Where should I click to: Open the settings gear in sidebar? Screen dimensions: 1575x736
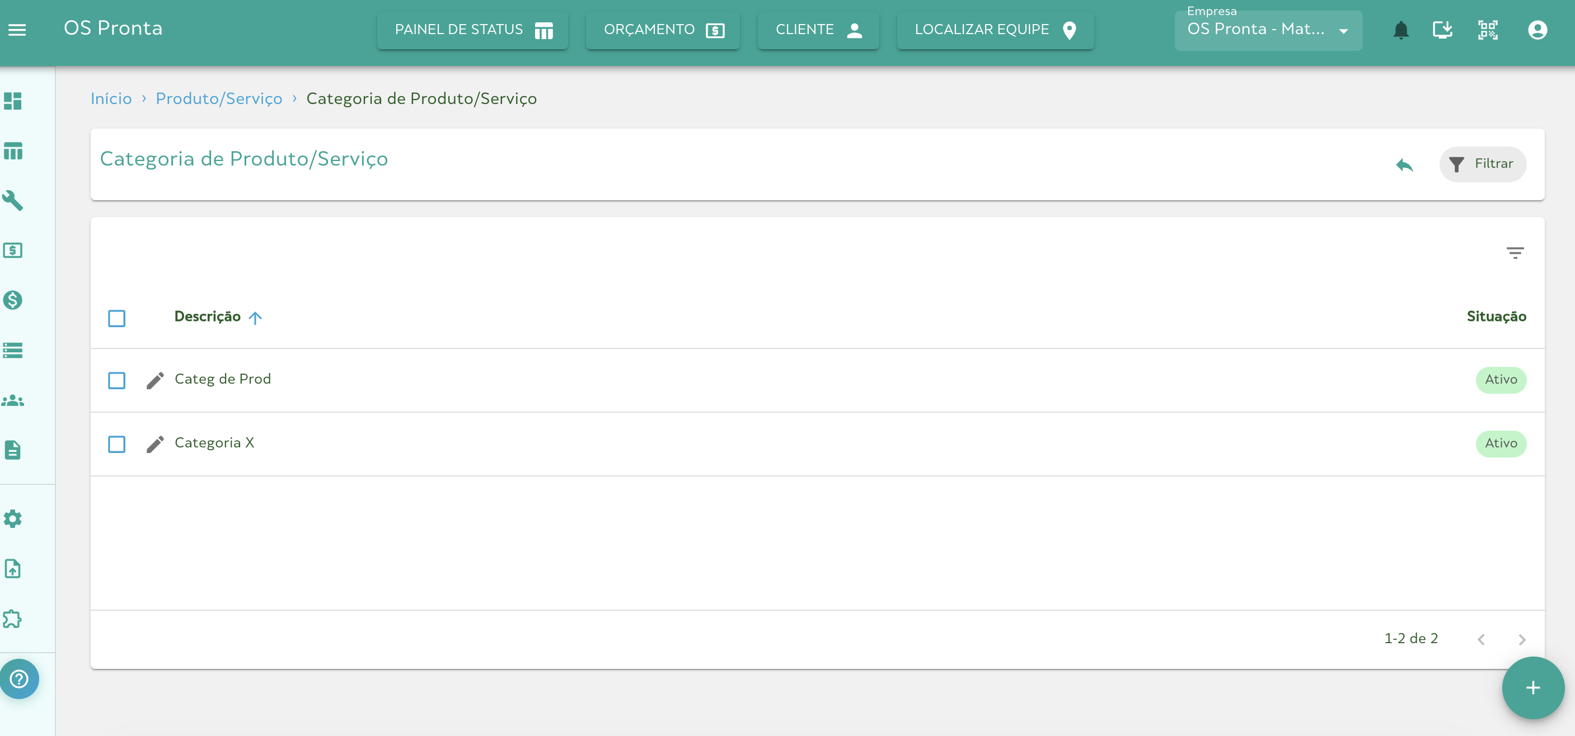pos(13,518)
